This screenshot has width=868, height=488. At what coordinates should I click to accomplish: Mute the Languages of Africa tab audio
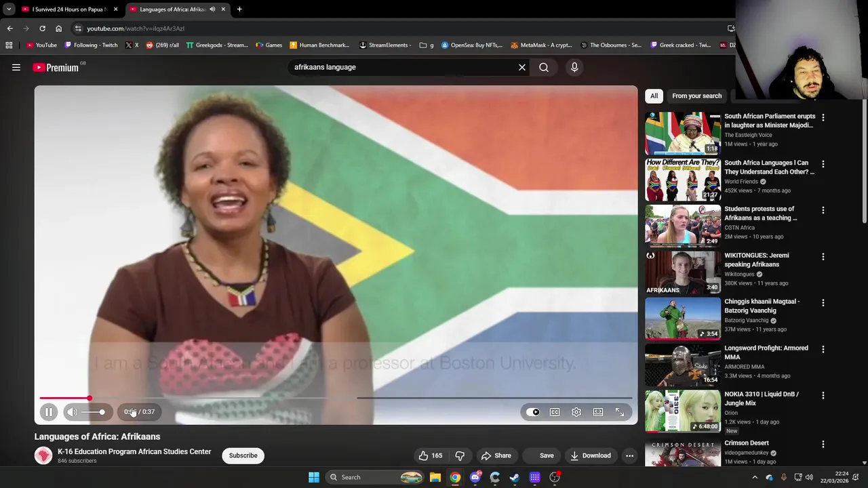click(212, 9)
